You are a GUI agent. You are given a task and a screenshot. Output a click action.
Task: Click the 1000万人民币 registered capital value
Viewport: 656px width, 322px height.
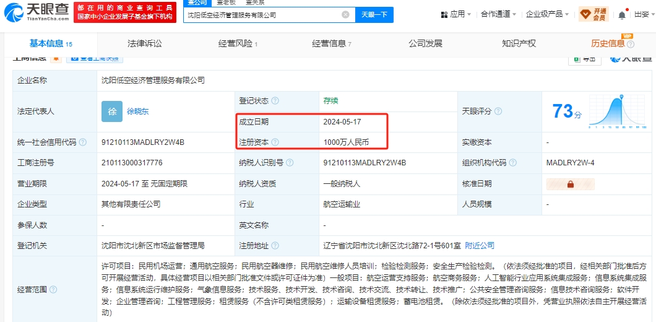tap(346, 142)
